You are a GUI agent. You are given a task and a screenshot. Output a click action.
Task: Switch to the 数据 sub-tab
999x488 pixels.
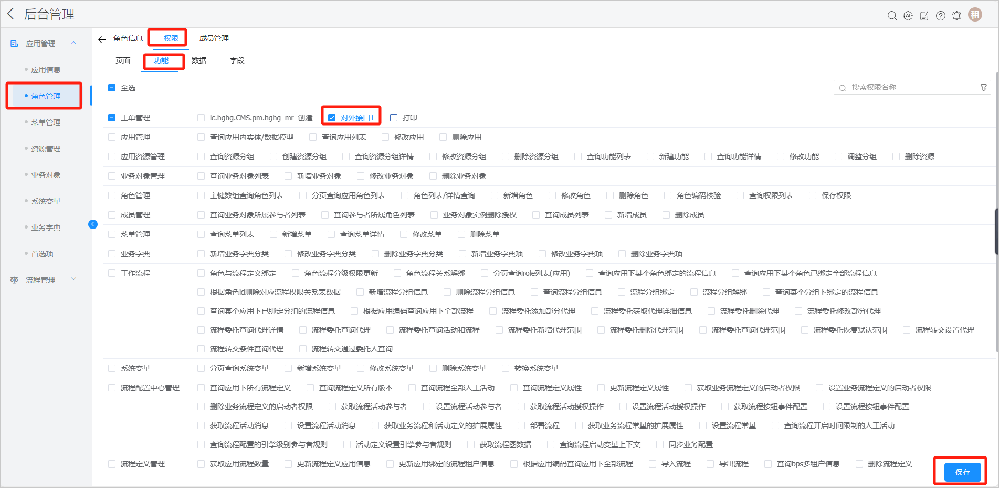(x=199, y=60)
